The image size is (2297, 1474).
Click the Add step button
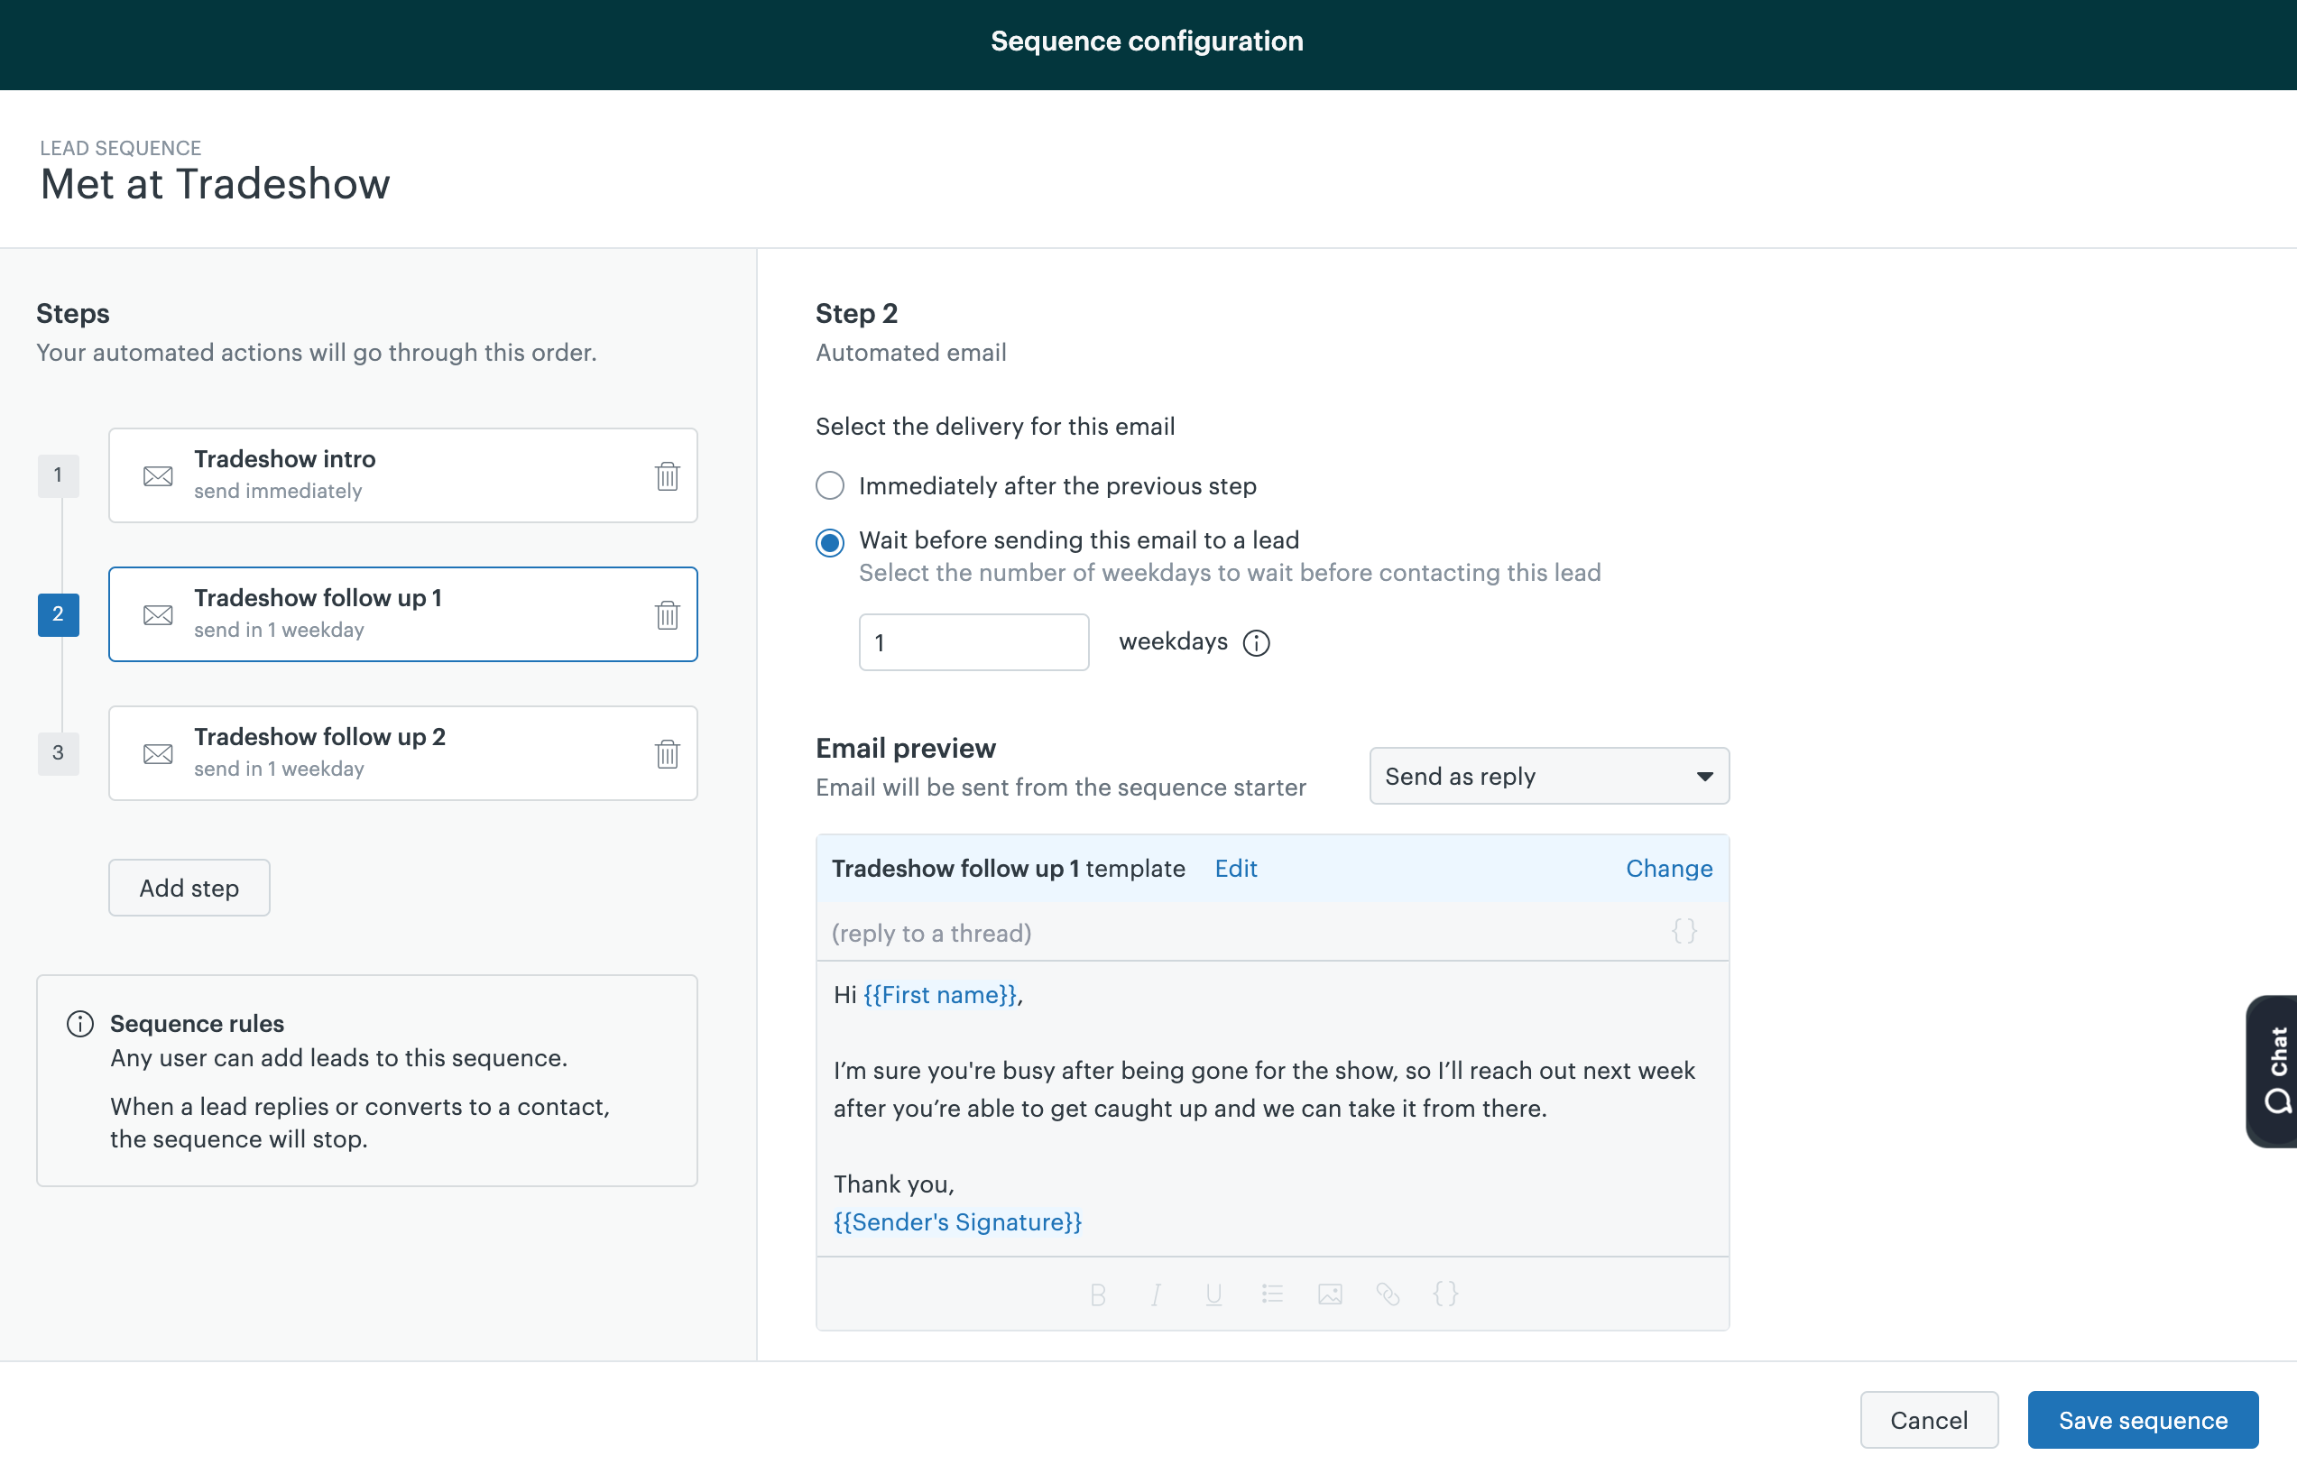189,887
